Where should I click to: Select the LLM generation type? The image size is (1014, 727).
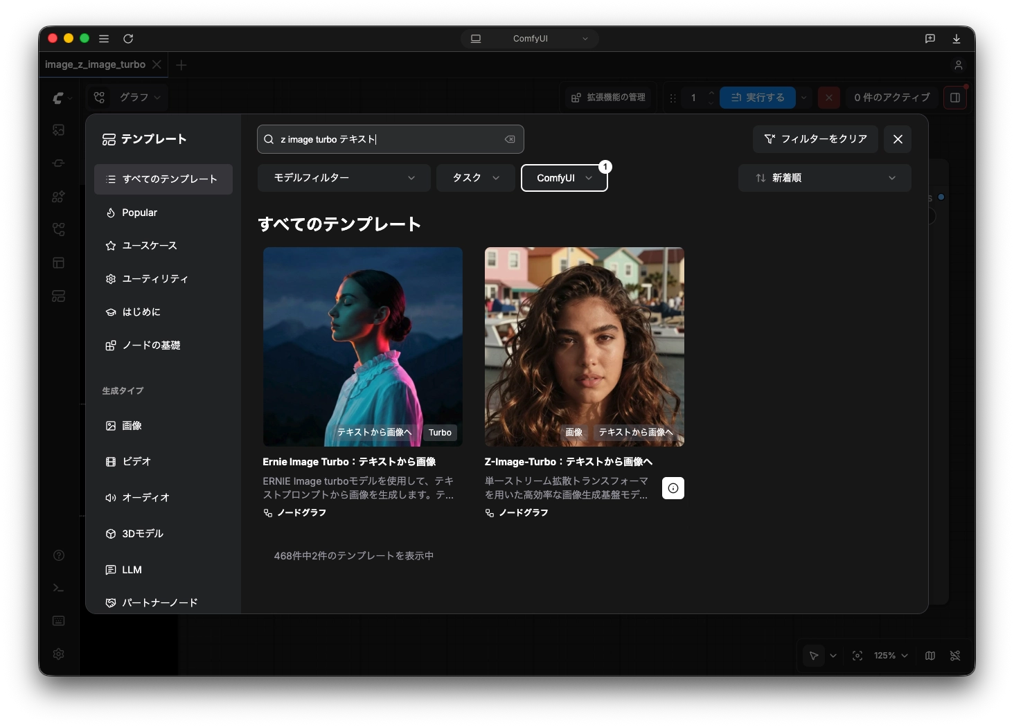coord(163,570)
